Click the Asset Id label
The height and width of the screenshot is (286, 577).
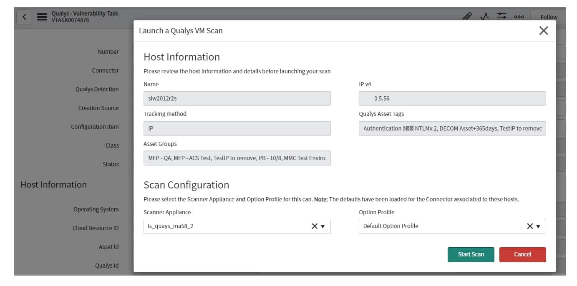pos(109,247)
